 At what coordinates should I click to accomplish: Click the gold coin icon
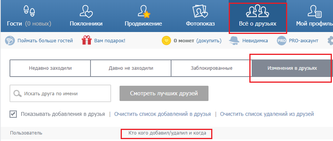point(166,40)
